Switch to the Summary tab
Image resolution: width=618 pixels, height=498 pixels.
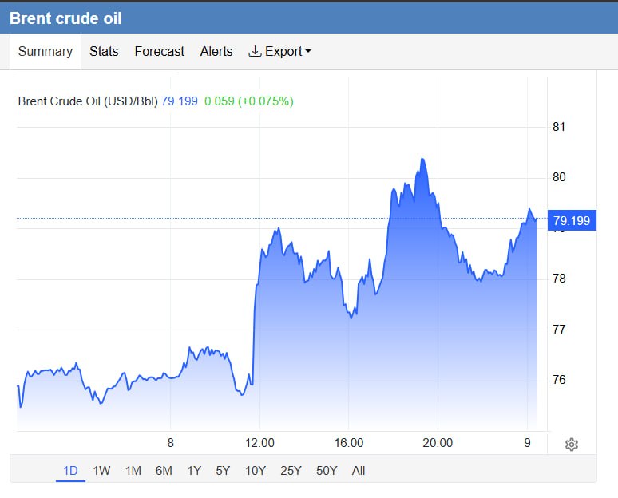46,51
